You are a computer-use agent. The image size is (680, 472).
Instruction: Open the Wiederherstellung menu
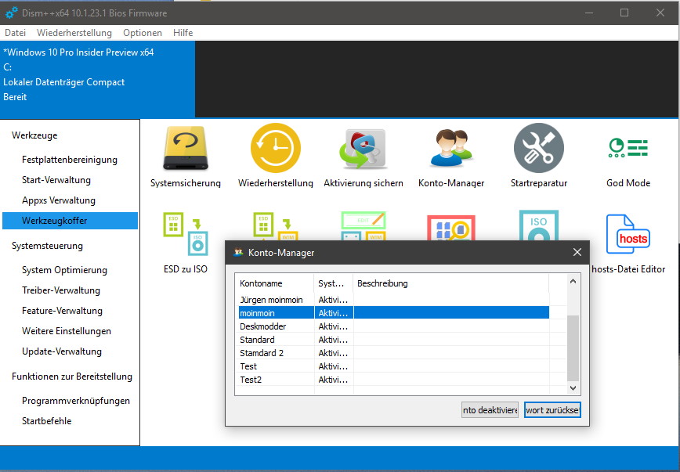tap(74, 33)
